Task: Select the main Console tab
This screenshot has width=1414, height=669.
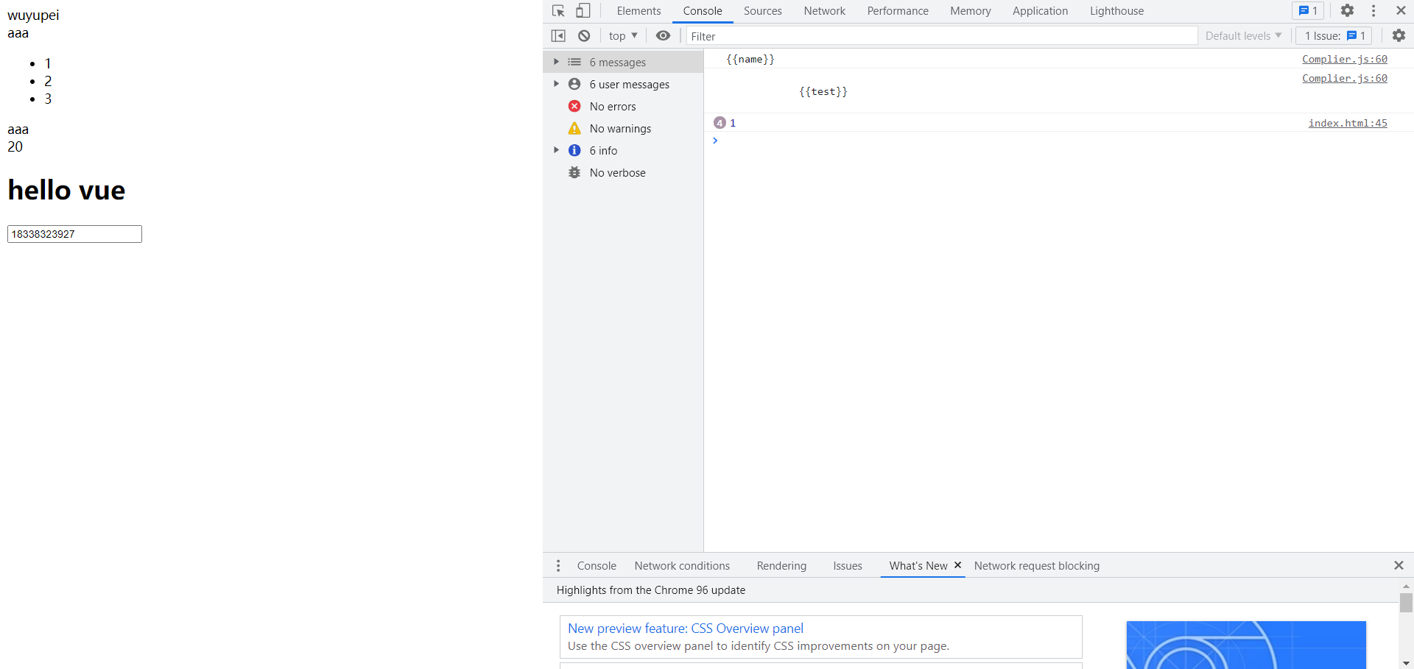Action: (702, 11)
